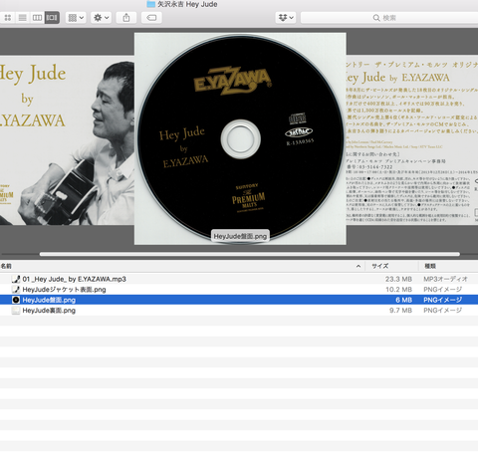Click the HeyJudeジャケット表面.png file icon
Image resolution: width=478 pixels, height=455 pixels.
pyautogui.click(x=16, y=290)
